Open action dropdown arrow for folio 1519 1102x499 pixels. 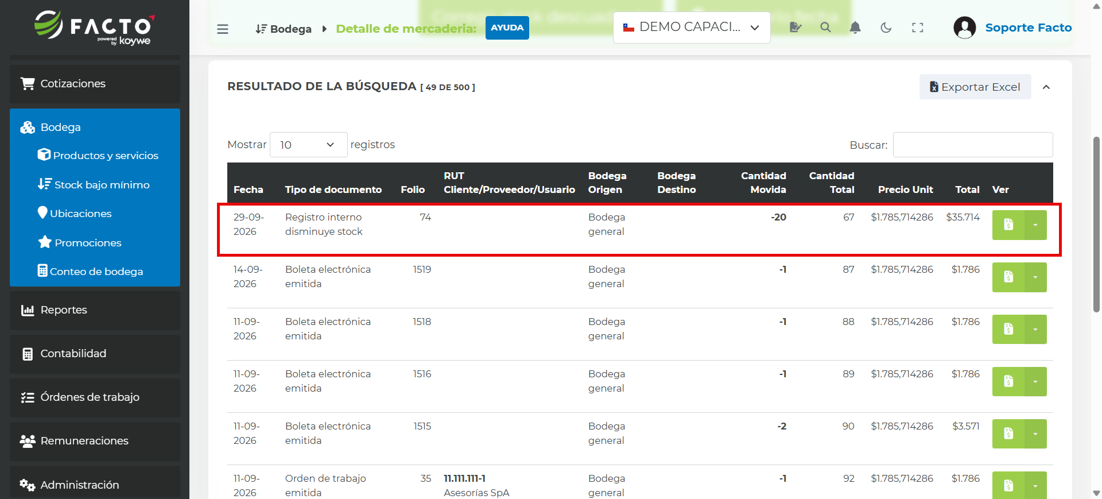tap(1035, 277)
